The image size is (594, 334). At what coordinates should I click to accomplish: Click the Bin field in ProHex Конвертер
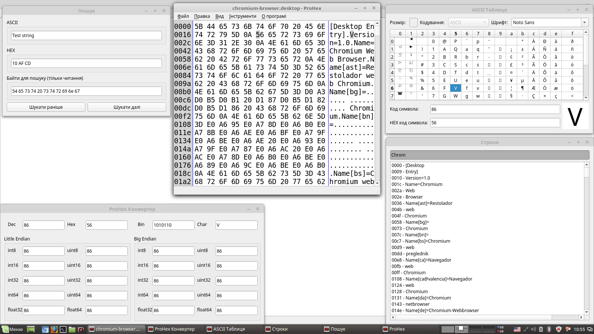(173, 225)
